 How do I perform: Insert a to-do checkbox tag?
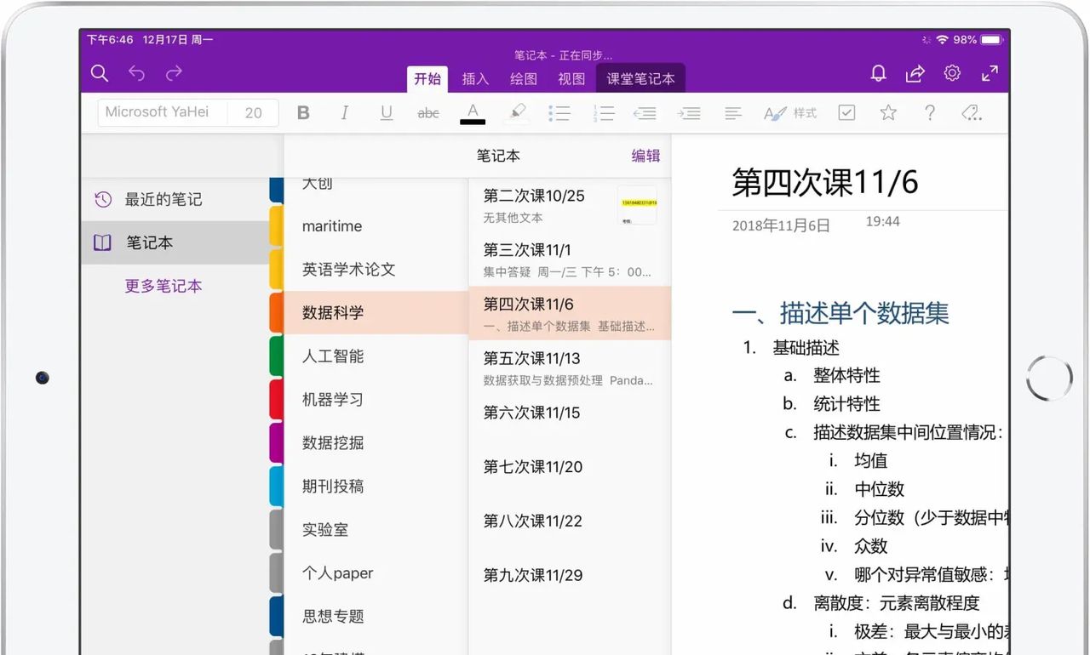[x=846, y=112]
